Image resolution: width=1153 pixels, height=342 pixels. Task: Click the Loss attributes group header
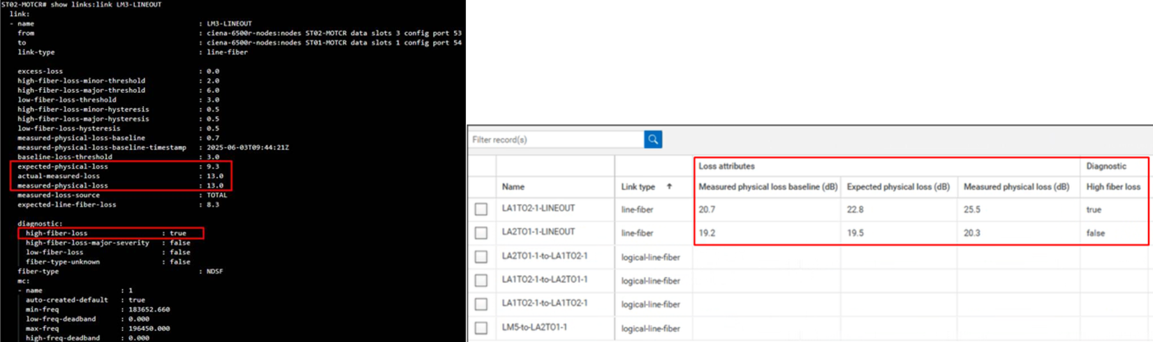726,166
